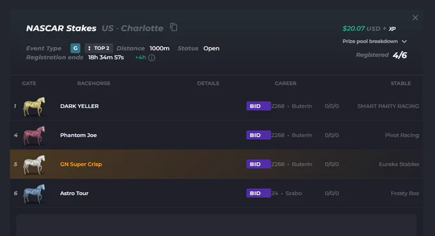Viewport: 435px width, 236px height.
Task: Select GN Super Crisp's 0/0/0 career record
Action: pos(332,164)
